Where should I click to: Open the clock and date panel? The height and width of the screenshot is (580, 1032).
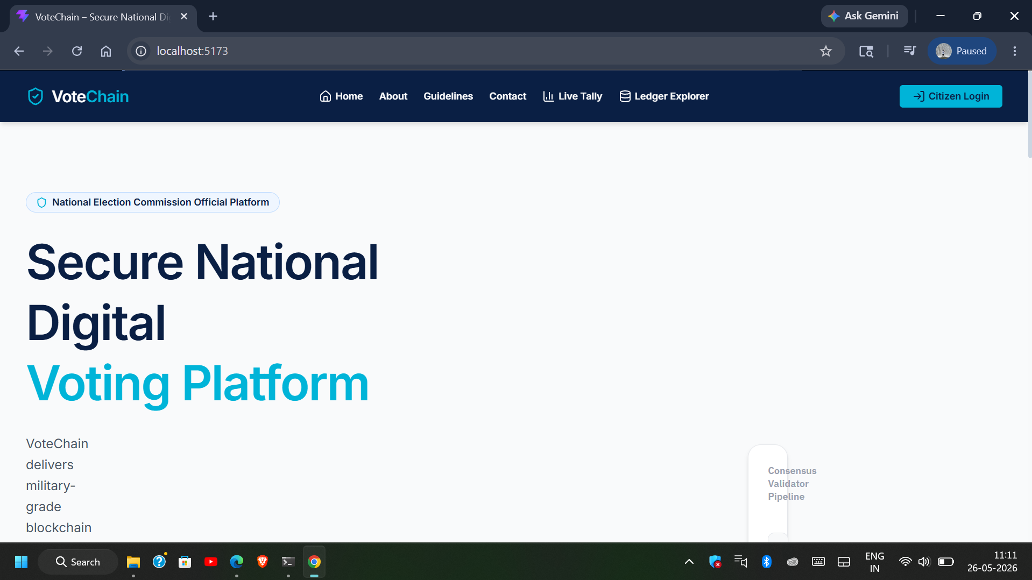pyautogui.click(x=992, y=562)
